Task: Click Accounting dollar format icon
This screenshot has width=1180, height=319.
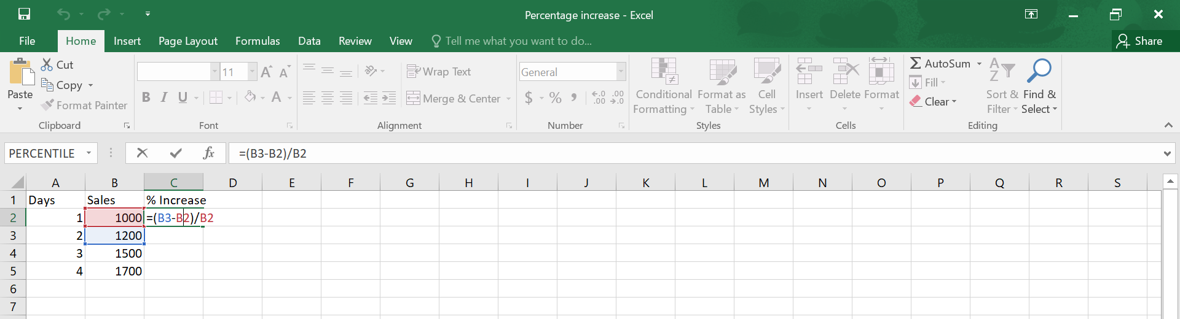Action: tap(529, 98)
